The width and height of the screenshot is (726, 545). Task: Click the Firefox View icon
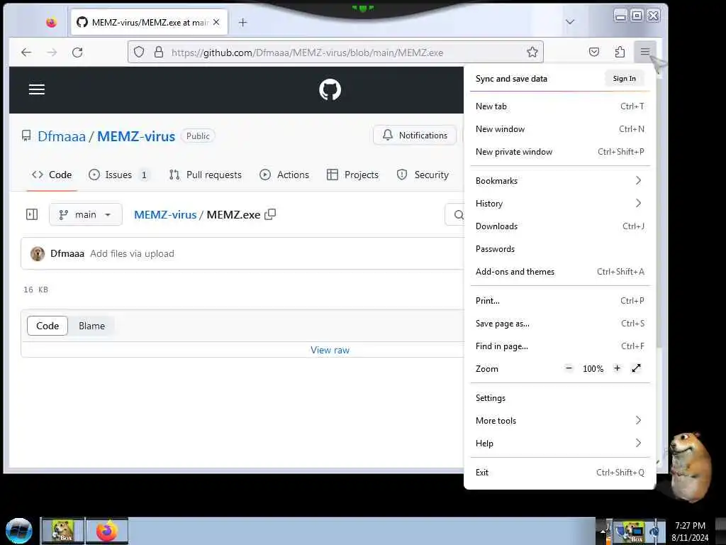[x=51, y=22]
